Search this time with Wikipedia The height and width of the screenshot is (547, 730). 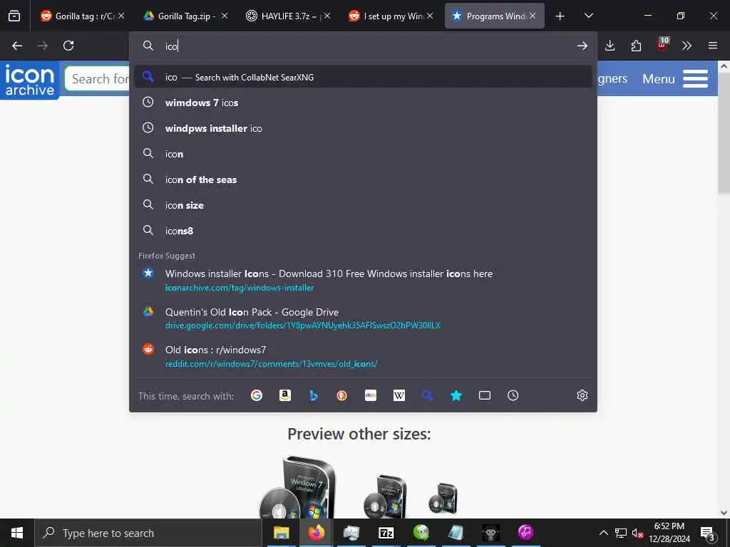[x=399, y=395]
